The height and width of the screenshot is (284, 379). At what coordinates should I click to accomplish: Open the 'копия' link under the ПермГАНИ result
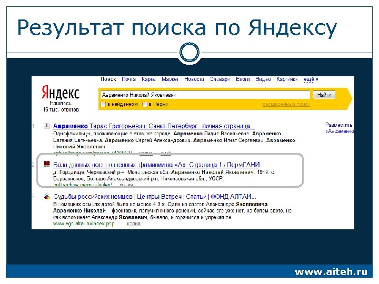click(x=126, y=185)
